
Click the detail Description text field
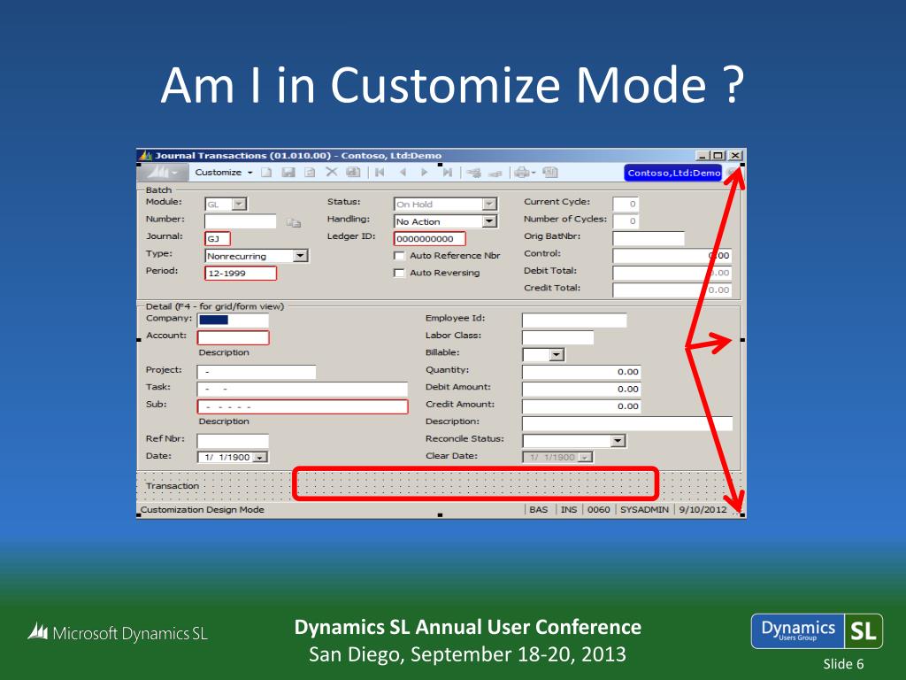[x=627, y=423]
